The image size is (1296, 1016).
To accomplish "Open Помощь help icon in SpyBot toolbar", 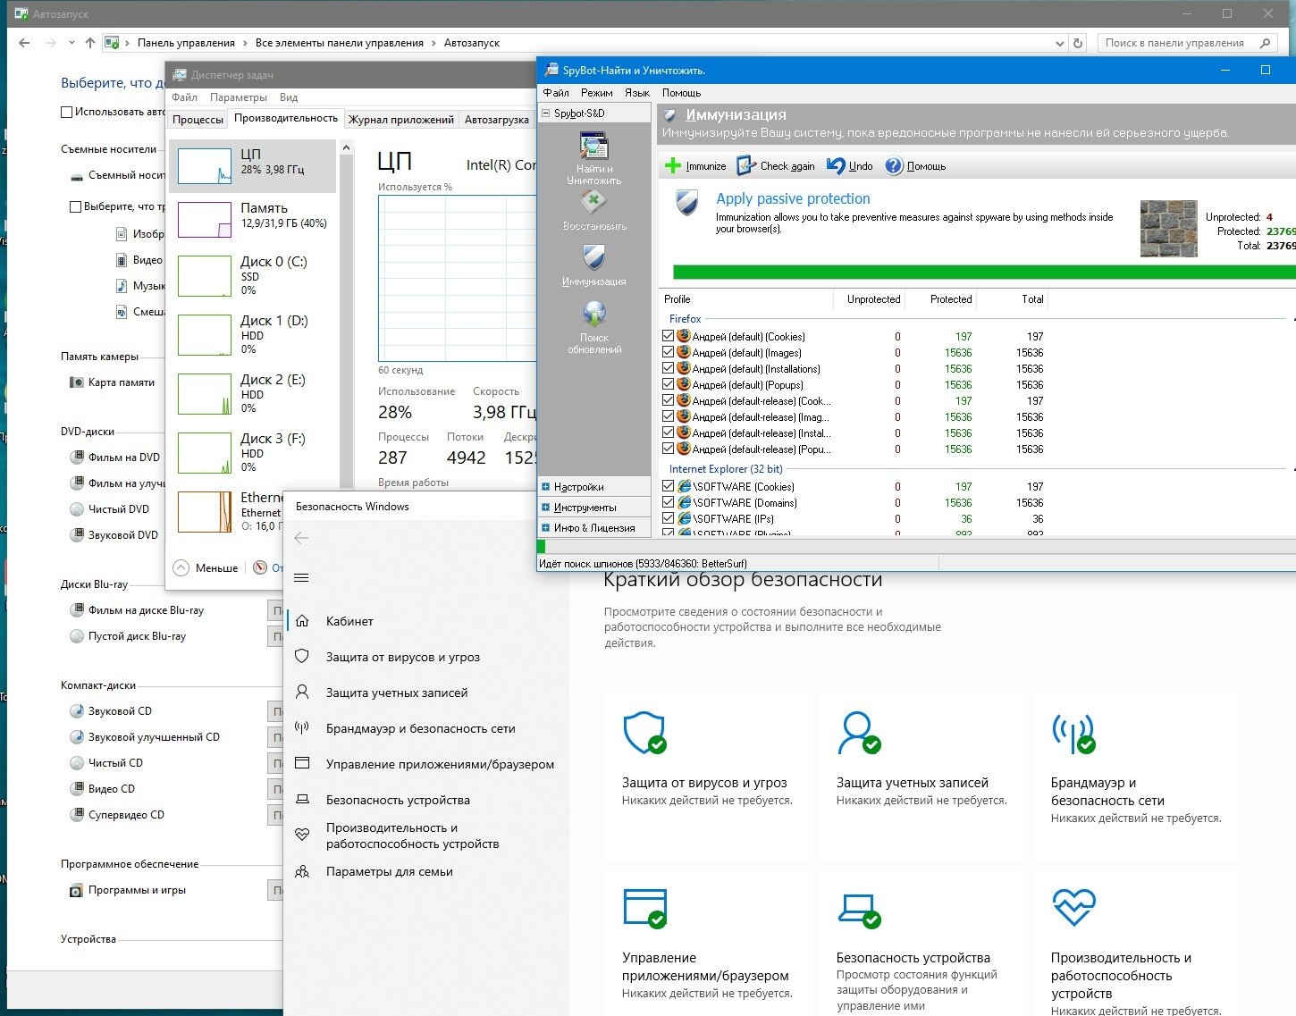I will point(894,166).
